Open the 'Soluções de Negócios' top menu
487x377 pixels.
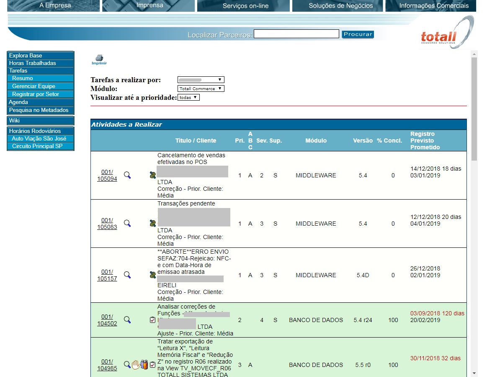point(338,5)
